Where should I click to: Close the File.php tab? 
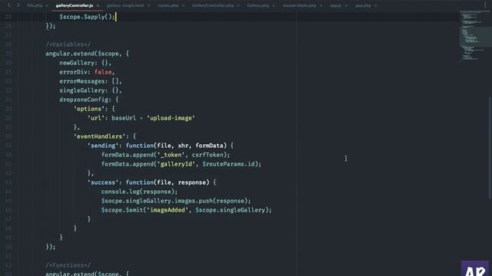(x=47, y=5)
